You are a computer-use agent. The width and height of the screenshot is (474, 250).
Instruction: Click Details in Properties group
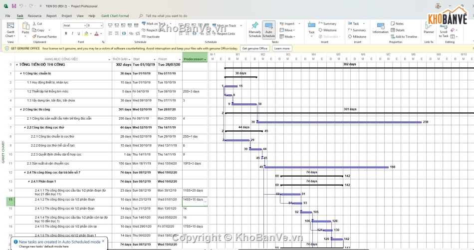[398, 30]
